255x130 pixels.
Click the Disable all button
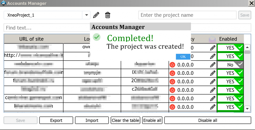pyautogui.click(x=208, y=120)
